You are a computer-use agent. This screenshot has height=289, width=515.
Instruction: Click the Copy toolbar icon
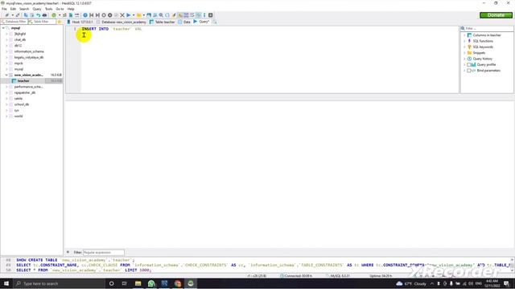pyautogui.click(x=26, y=15)
